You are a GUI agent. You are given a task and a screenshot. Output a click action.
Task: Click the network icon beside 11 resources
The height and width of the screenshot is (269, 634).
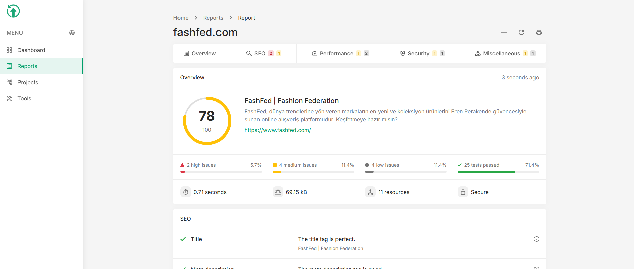pyautogui.click(x=370, y=192)
